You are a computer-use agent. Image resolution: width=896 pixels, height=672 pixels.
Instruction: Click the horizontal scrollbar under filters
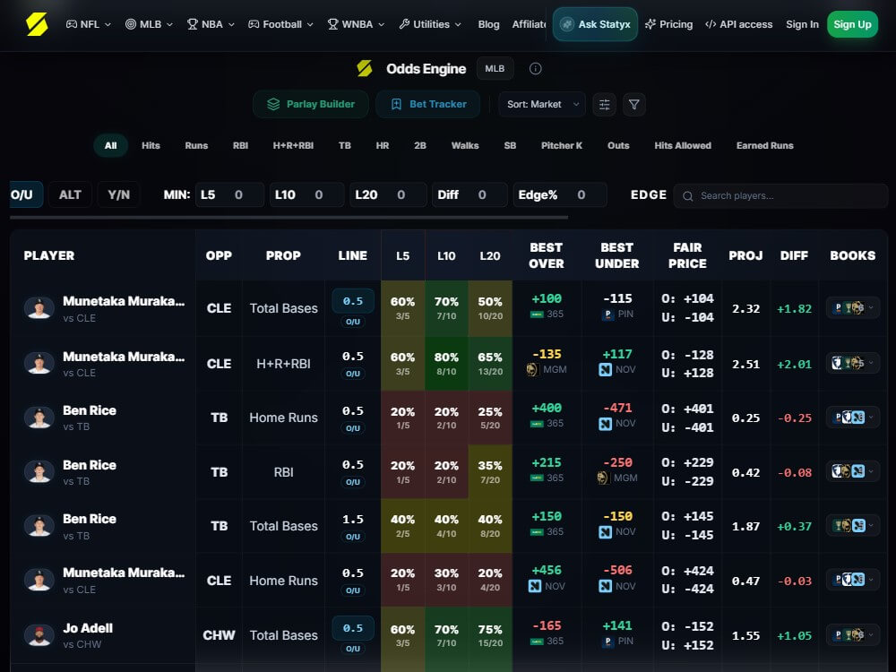(289, 217)
